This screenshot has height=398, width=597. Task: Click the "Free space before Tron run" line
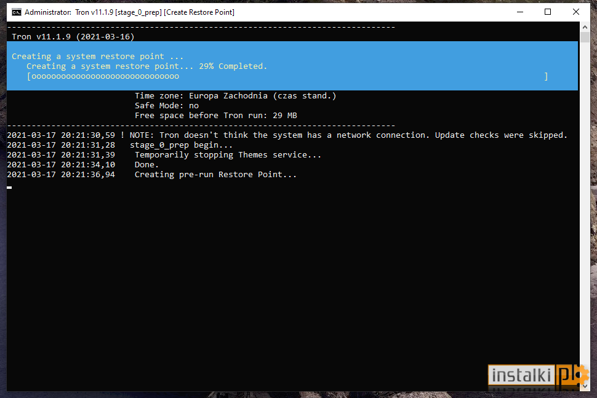[x=216, y=116]
